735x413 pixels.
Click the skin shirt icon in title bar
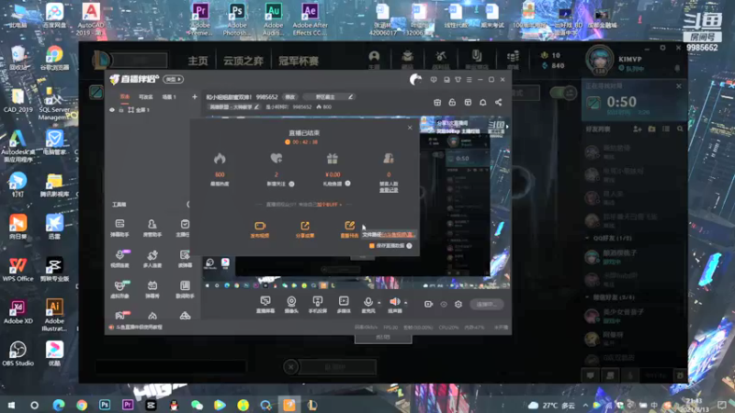point(458,80)
